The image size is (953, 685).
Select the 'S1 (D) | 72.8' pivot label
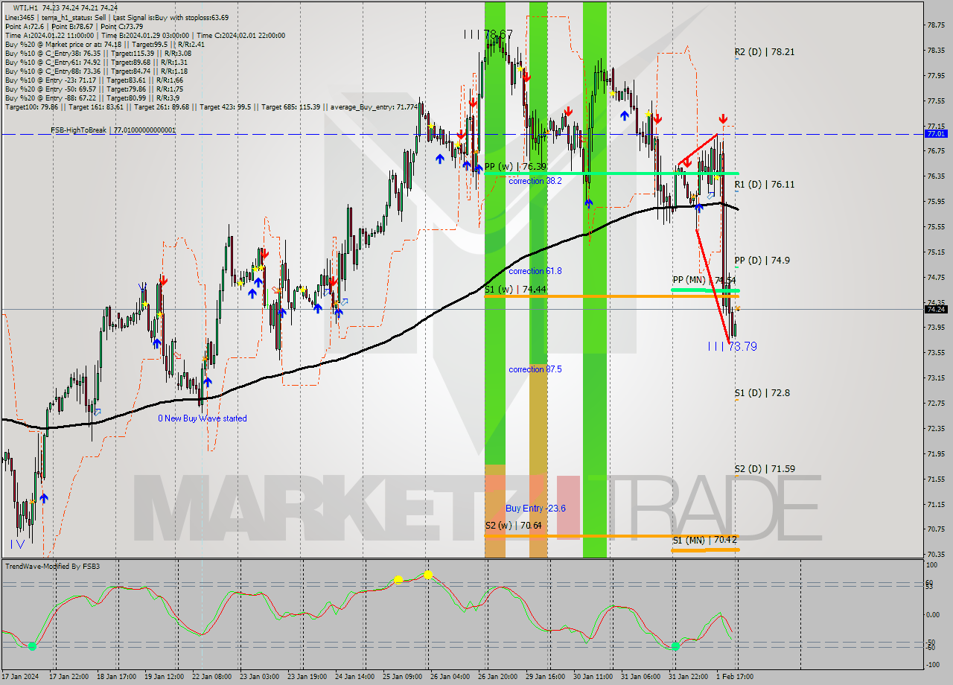coord(762,392)
